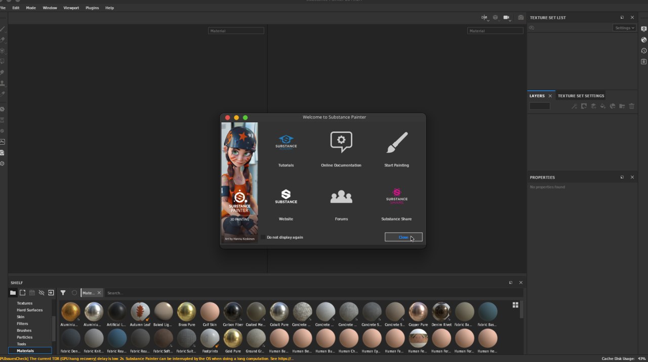Open the Help menu
The width and height of the screenshot is (648, 362).
tap(109, 8)
